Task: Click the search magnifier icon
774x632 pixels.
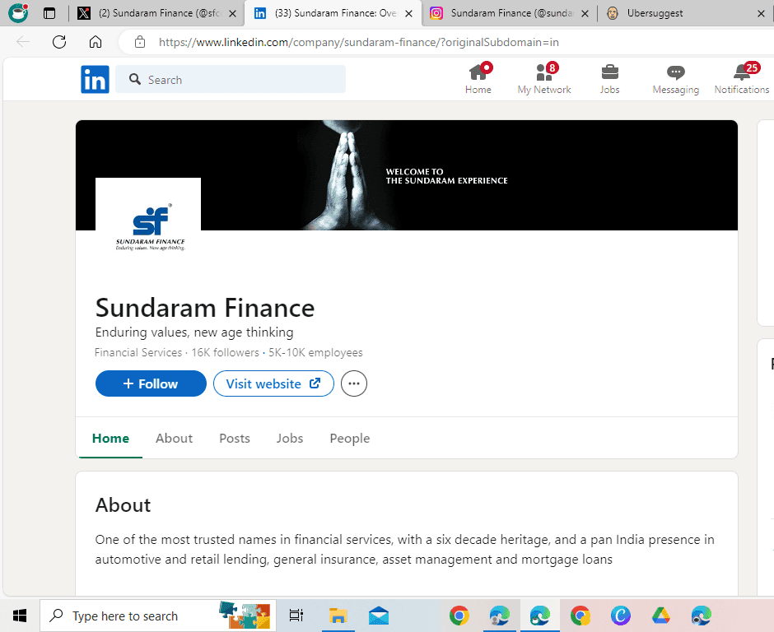Action: coord(135,79)
